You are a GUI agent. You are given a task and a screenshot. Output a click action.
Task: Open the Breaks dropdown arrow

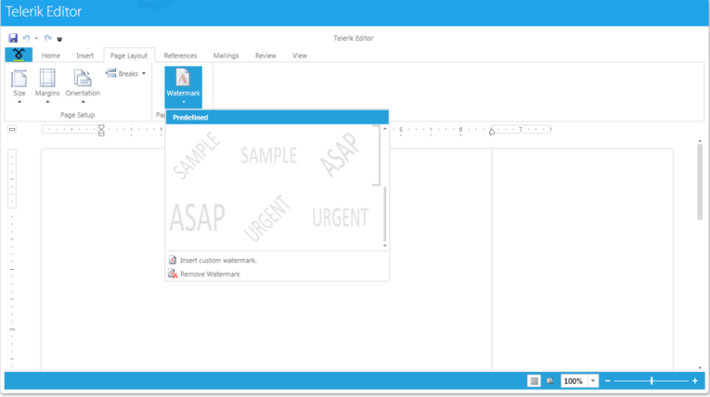tap(144, 73)
